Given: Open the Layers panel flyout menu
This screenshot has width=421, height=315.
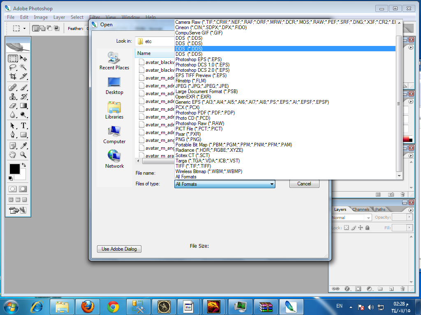Looking at the screenshot, I should point(411,210).
